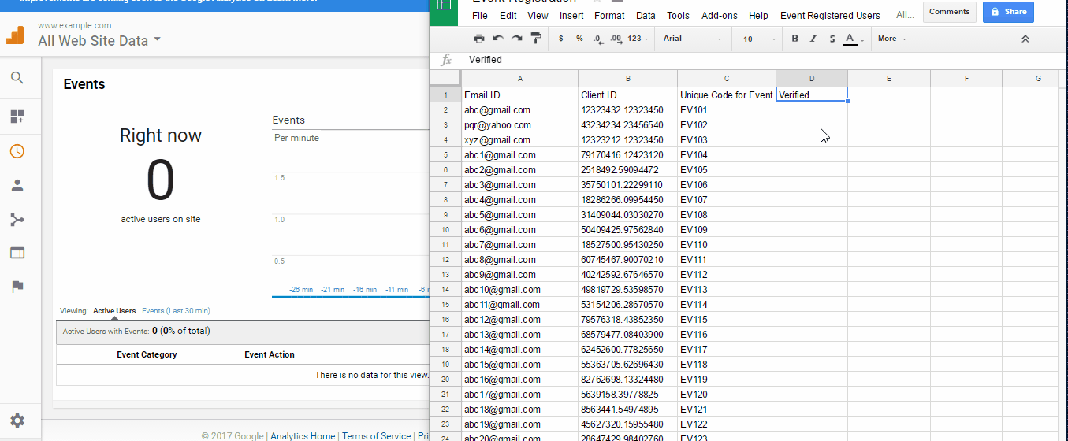Expand the More toolbar dropdown

[x=891, y=39]
